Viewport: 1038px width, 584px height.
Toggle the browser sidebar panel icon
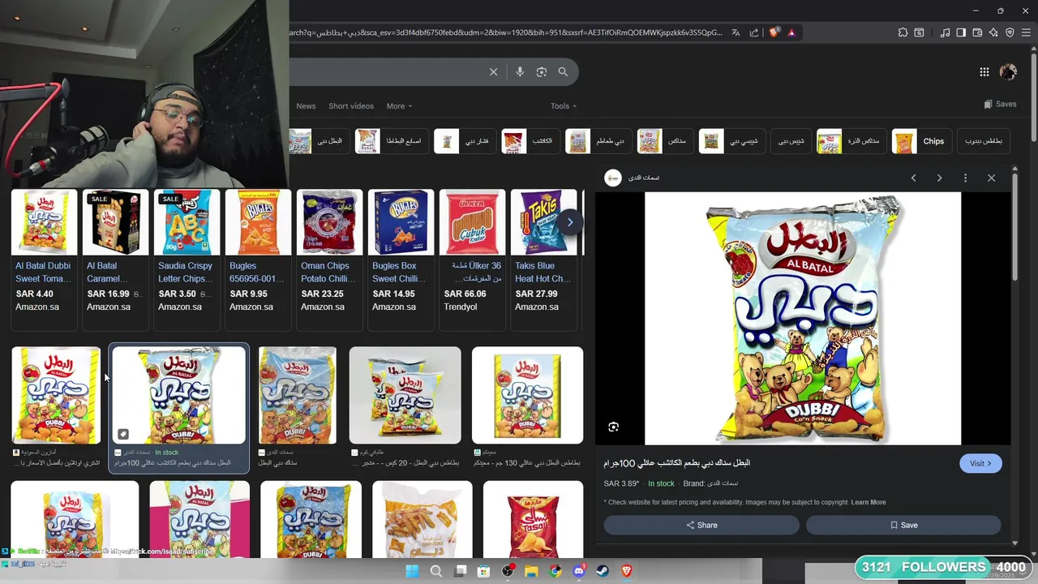pos(961,32)
